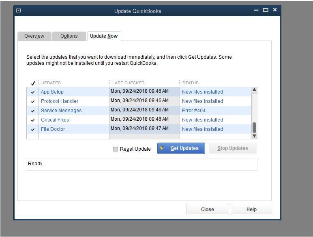Select the Update Now tab
This screenshot has width=313, height=237.
point(104,36)
